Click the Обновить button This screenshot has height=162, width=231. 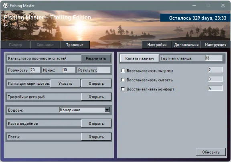[211, 152]
